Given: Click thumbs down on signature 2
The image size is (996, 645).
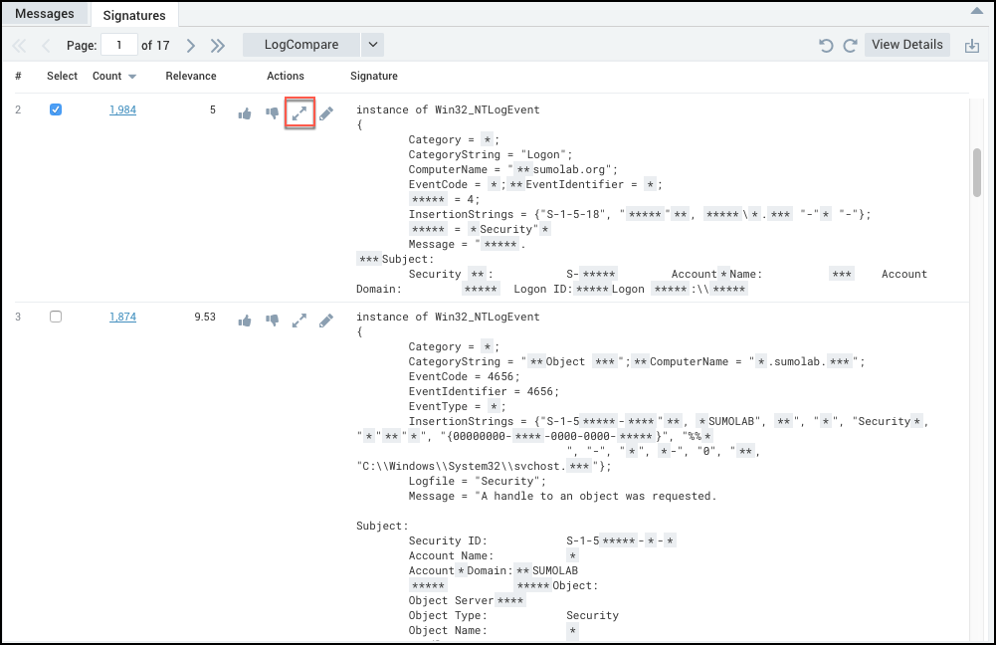Looking at the screenshot, I should [x=272, y=113].
